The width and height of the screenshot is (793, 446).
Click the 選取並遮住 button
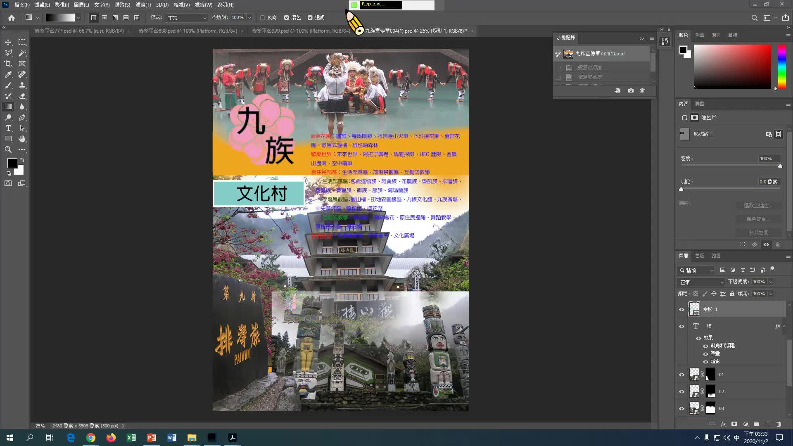tap(758, 206)
